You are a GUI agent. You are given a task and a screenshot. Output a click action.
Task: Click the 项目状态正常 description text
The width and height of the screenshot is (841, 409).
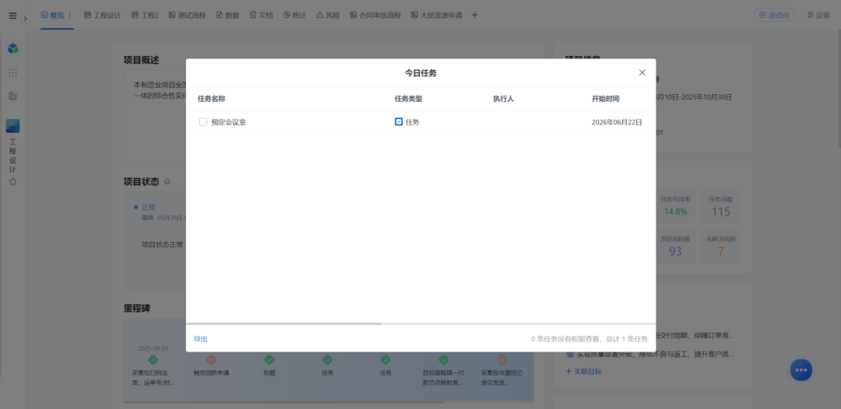click(163, 245)
